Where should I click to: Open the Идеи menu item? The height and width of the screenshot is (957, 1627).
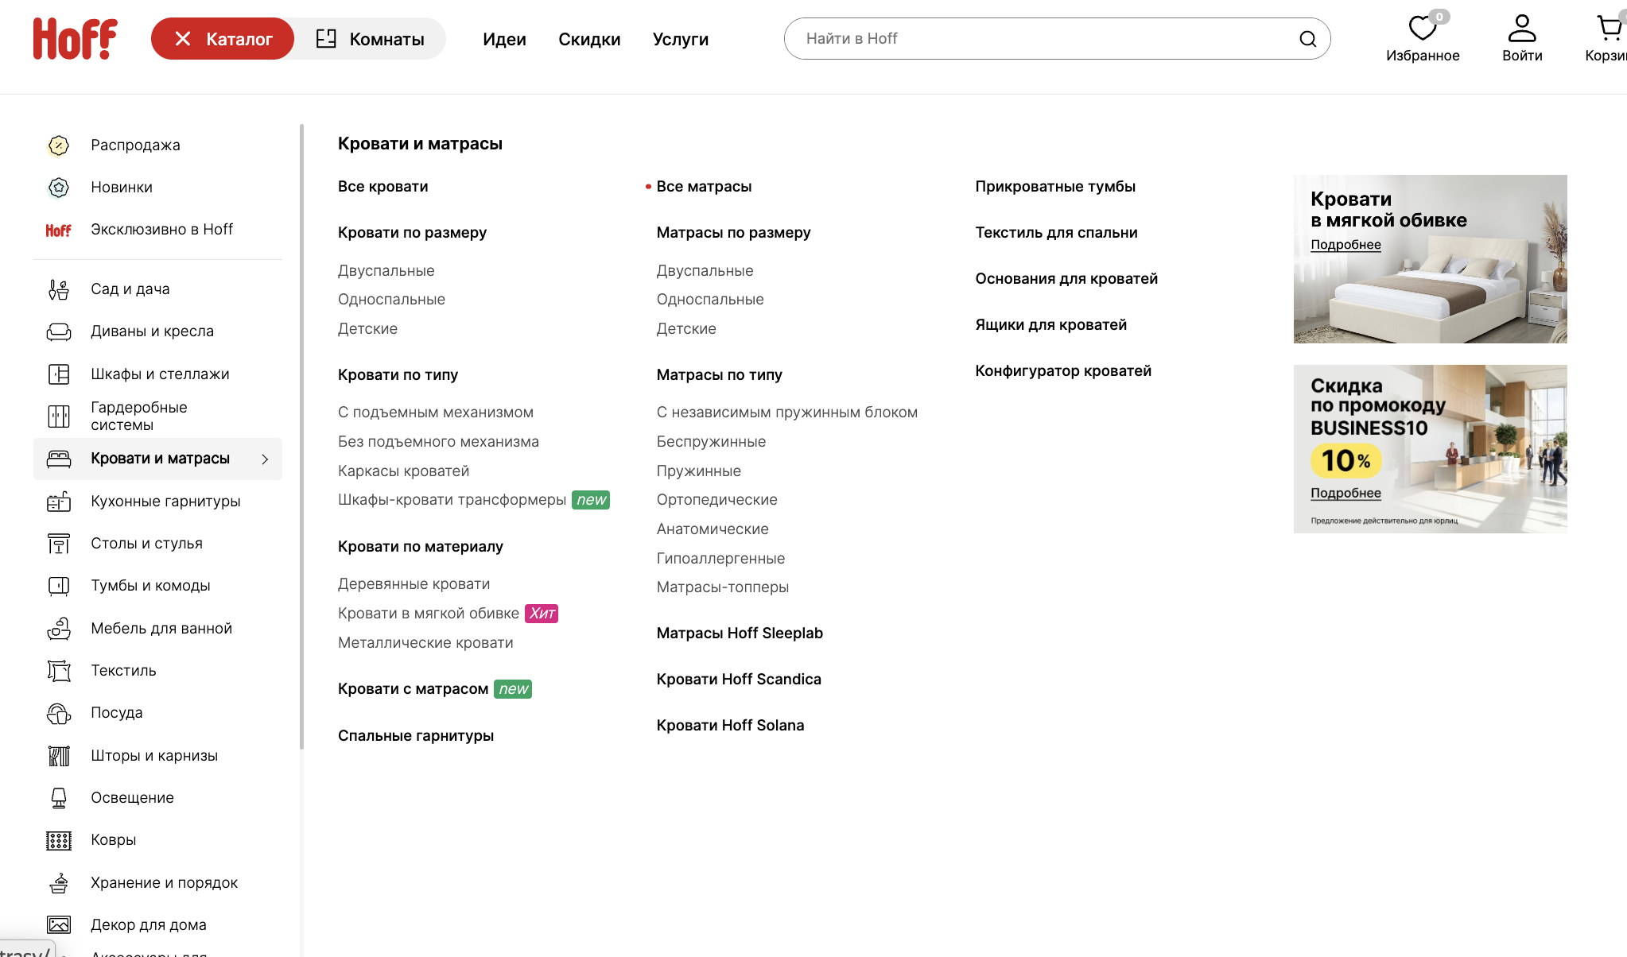tap(504, 39)
